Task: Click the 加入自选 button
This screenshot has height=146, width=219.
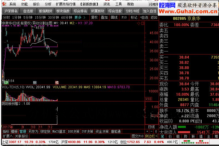Action: click(x=150, y=11)
